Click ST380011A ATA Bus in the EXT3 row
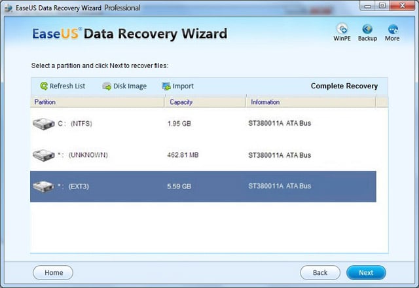This screenshot has width=419, height=288. point(280,186)
